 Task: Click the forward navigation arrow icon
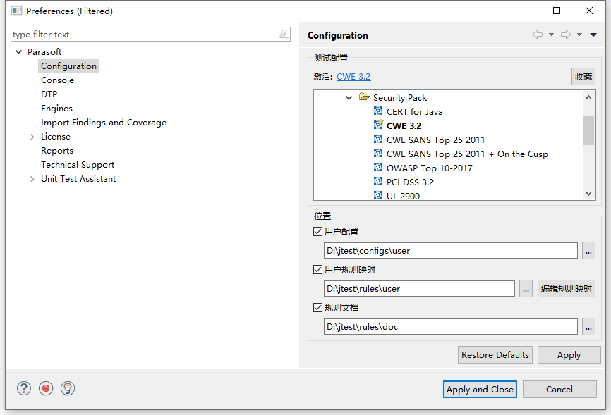(x=566, y=35)
